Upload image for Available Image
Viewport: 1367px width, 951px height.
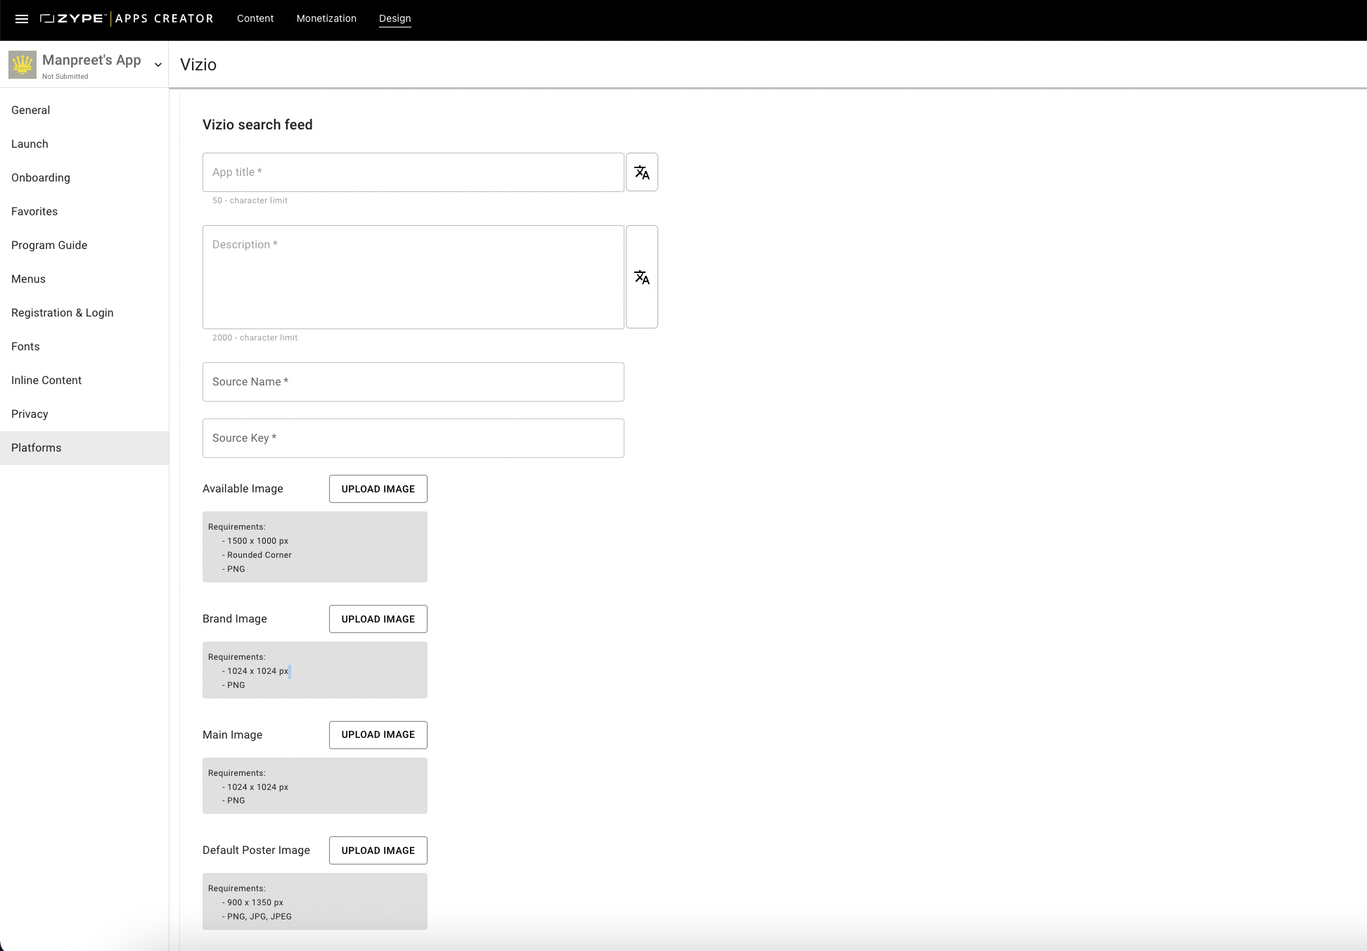(x=378, y=489)
